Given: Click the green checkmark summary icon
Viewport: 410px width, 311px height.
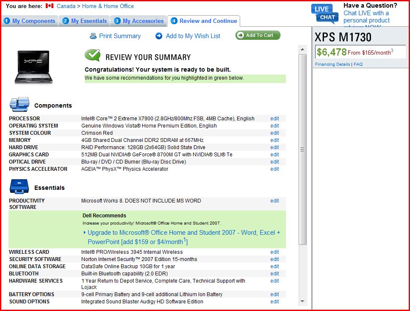Looking at the screenshot, I should 93,55.
